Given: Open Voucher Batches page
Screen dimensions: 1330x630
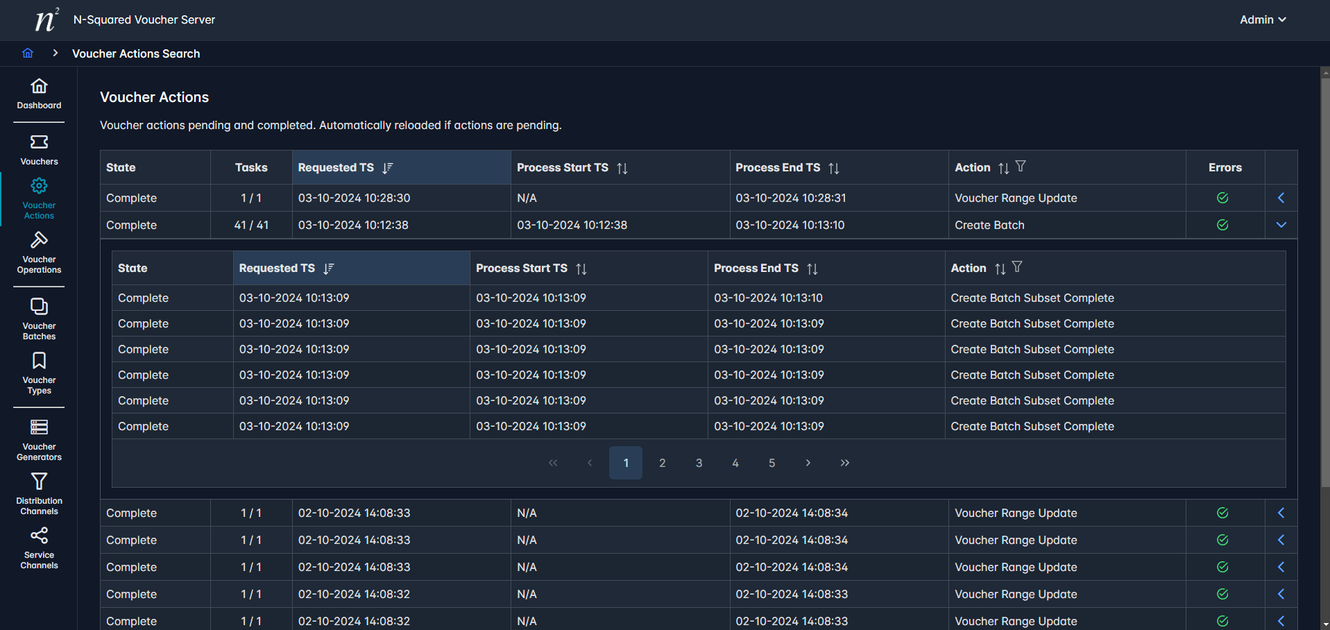Looking at the screenshot, I should 39,319.
